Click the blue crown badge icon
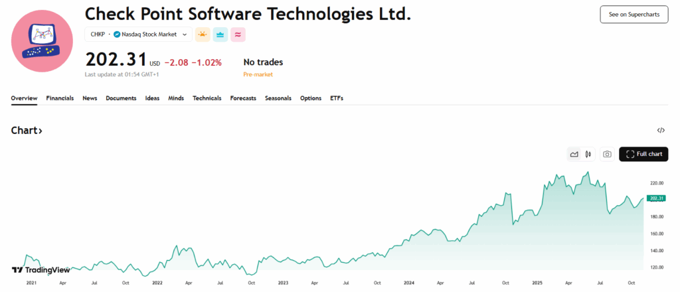This screenshot has width=680, height=292. 220,34
